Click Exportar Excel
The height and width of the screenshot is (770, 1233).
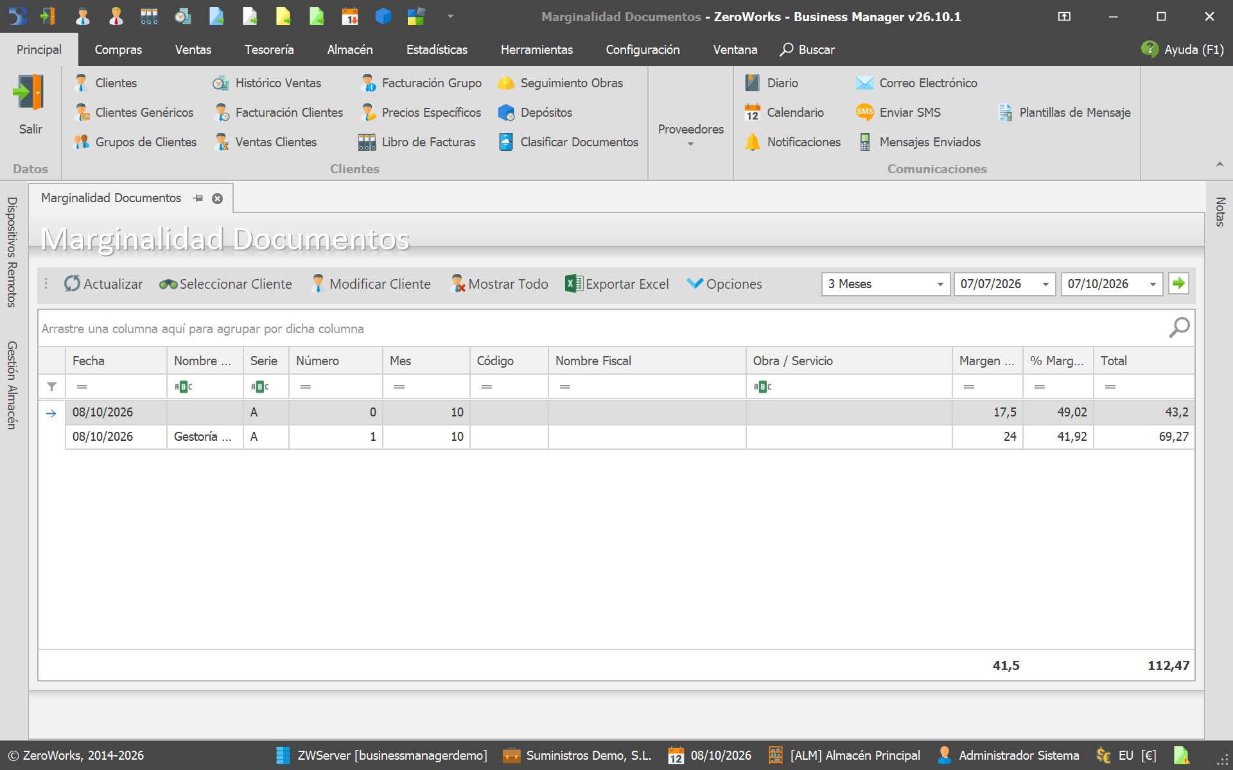(x=617, y=284)
